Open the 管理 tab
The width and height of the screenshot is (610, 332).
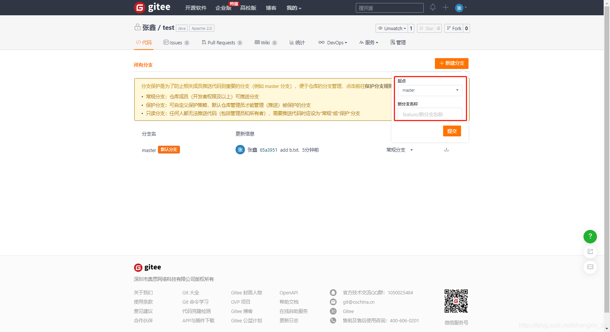click(x=398, y=42)
